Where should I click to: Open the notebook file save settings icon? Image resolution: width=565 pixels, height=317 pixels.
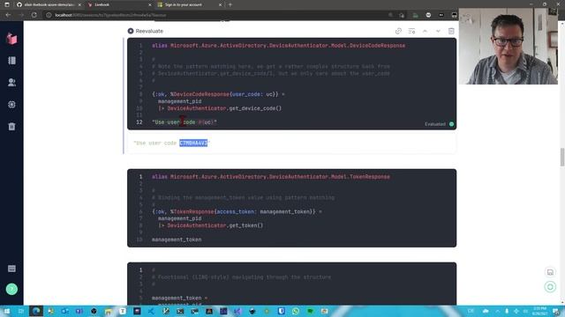point(550,272)
